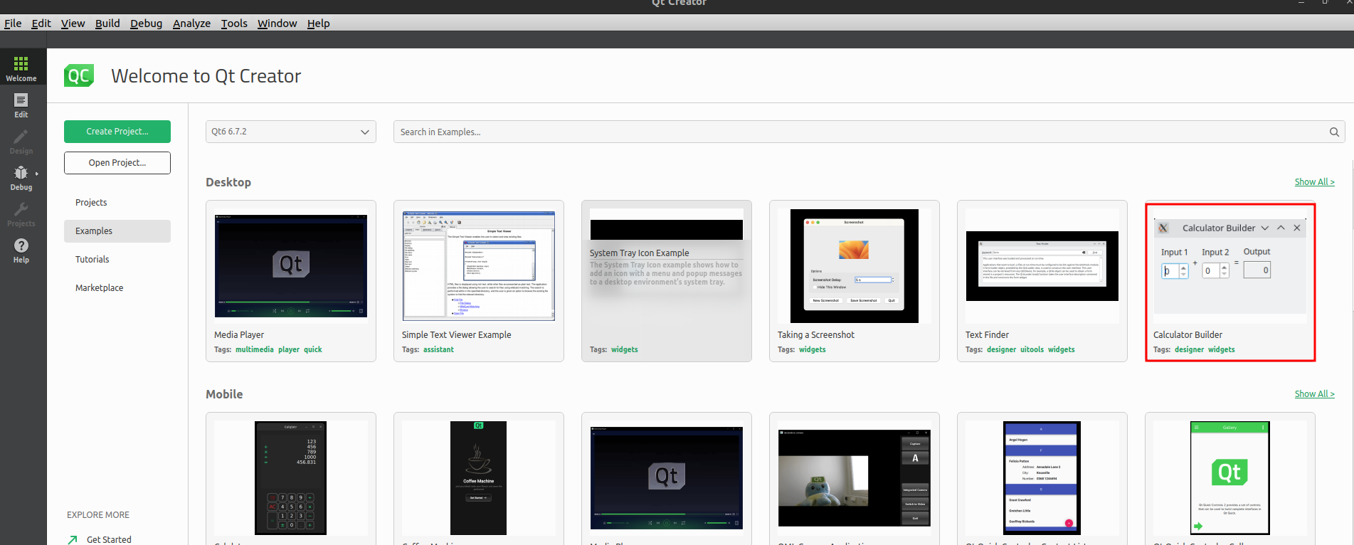The image size is (1354, 545).
Task: Click widgets tag under Taking a Screenshot
Action: (813, 350)
